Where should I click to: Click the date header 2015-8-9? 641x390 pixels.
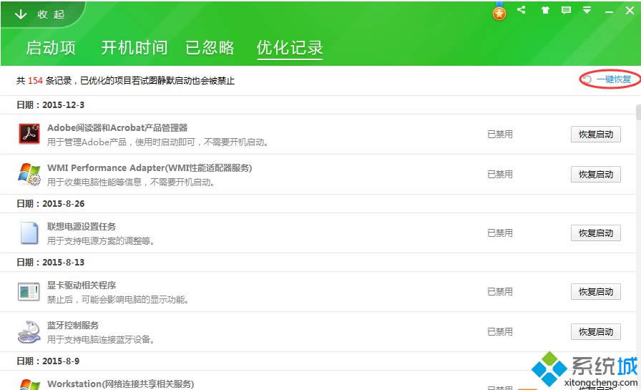(48, 361)
